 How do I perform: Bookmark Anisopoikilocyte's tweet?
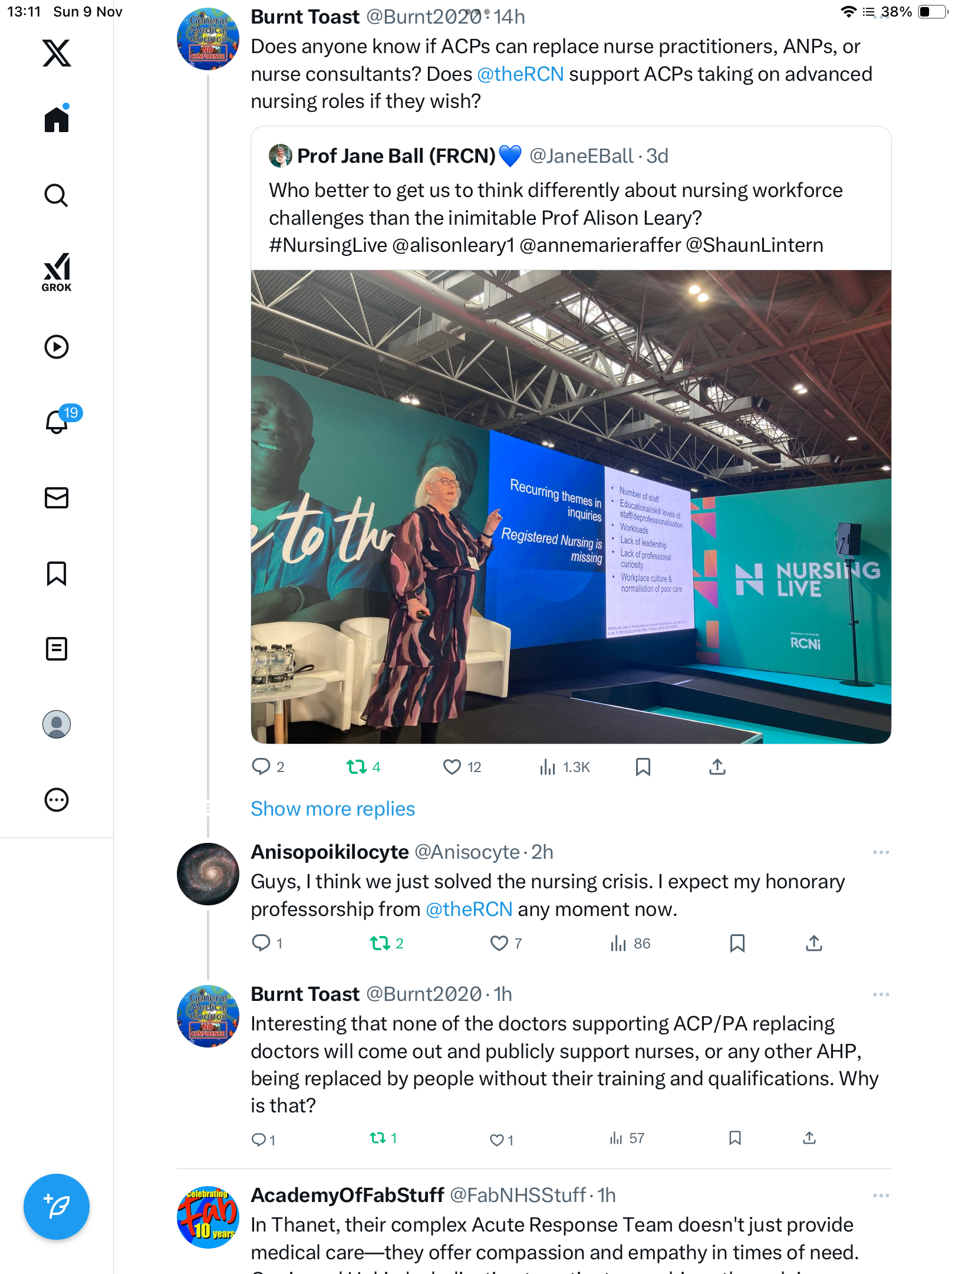[x=737, y=943]
